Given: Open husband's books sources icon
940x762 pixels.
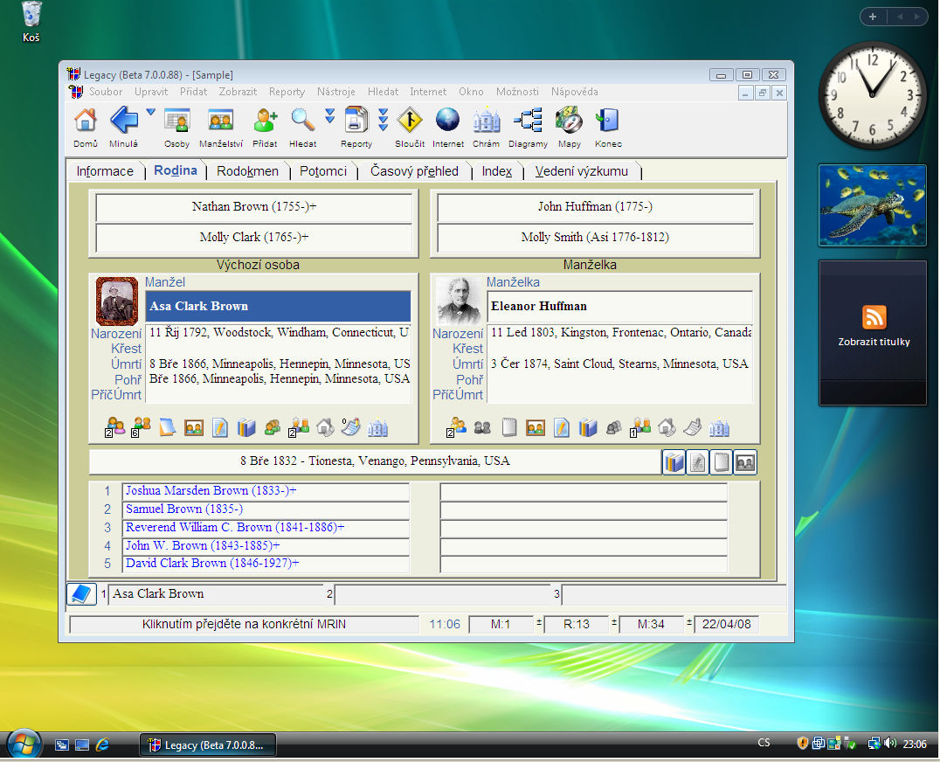Looking at the screenshot, I should 246,427.
